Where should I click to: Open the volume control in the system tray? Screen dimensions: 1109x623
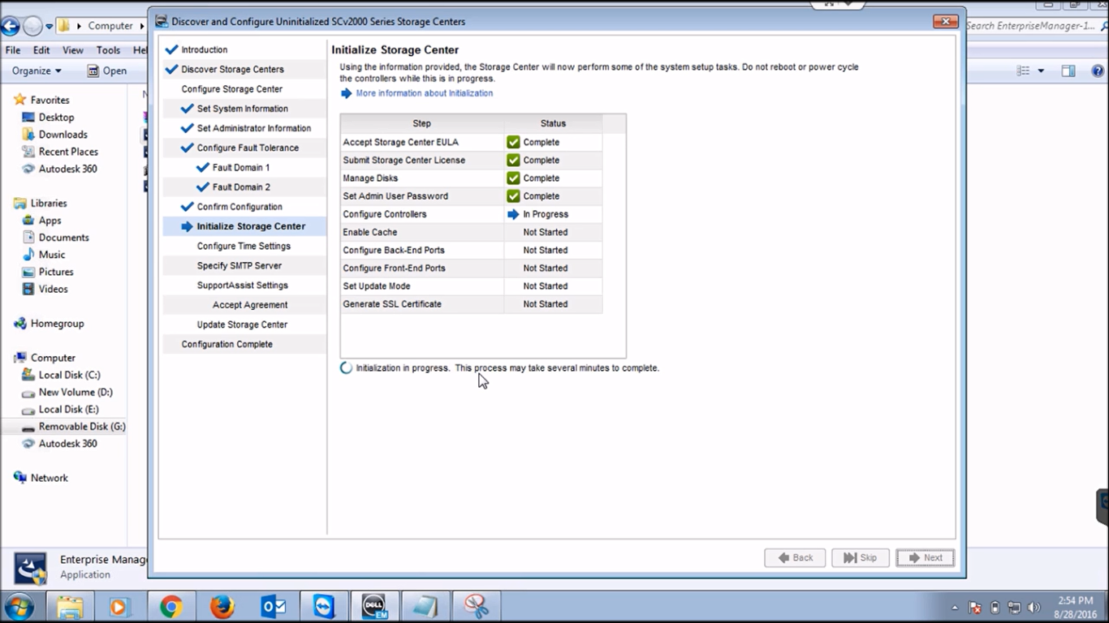(1034, 606)
